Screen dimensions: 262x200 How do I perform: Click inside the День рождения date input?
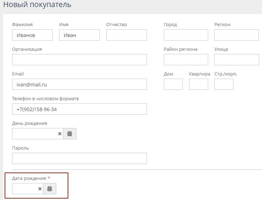point(34,134)
